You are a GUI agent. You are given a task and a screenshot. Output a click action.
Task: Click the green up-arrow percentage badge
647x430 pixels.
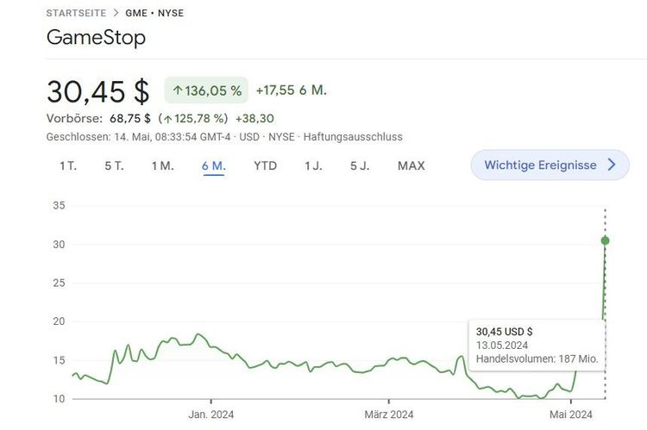coord(206,90)
